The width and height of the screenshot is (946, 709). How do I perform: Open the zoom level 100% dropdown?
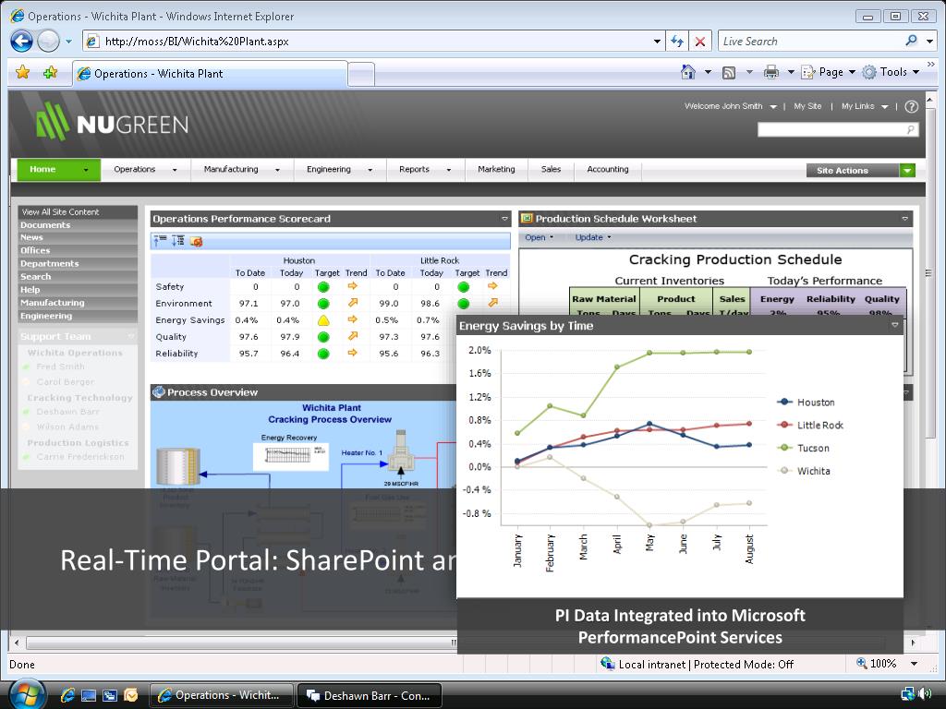click(915, 665)
